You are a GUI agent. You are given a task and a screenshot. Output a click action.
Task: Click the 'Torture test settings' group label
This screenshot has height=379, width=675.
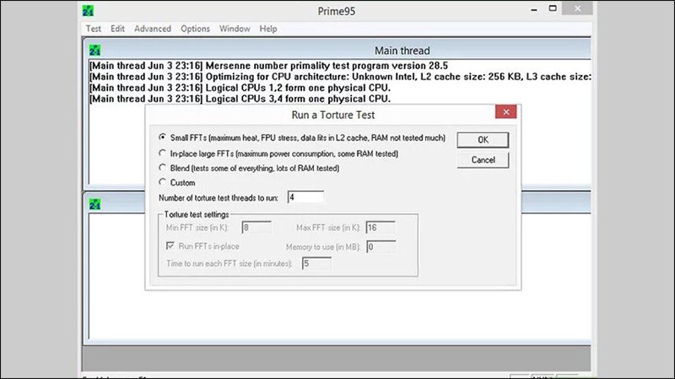pos(197,215)
